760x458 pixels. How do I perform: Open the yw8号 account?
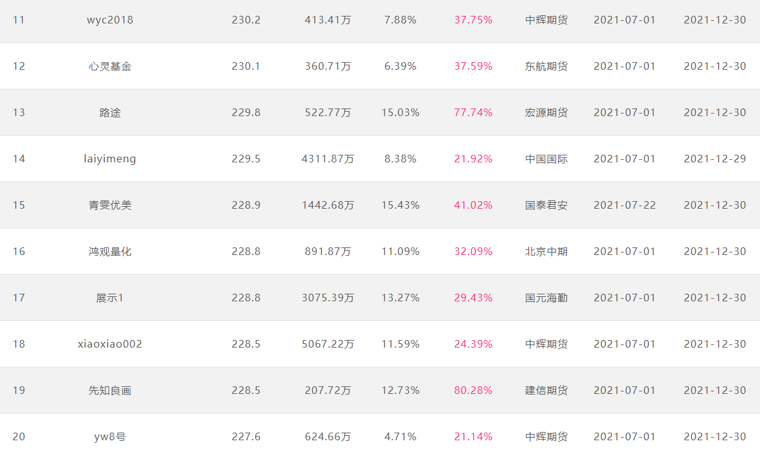pyautogui.click(x=110, y=436)
